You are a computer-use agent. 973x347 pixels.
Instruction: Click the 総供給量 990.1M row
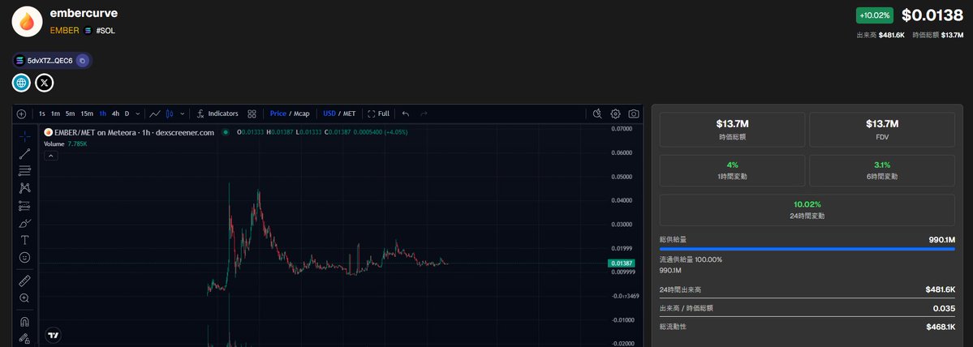click(x=807, y=240)
